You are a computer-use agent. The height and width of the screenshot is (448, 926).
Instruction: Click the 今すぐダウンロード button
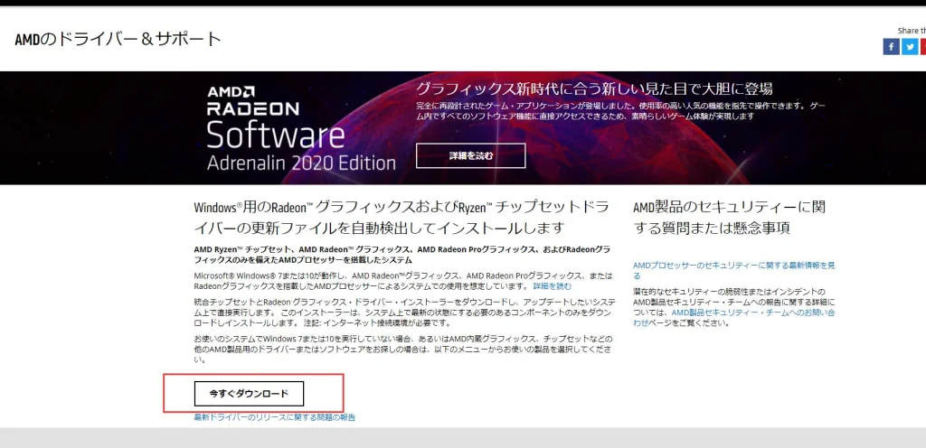(249, 394)
